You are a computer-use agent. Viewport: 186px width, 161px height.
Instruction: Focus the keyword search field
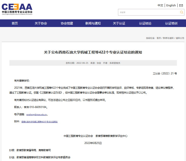[148, 12]
